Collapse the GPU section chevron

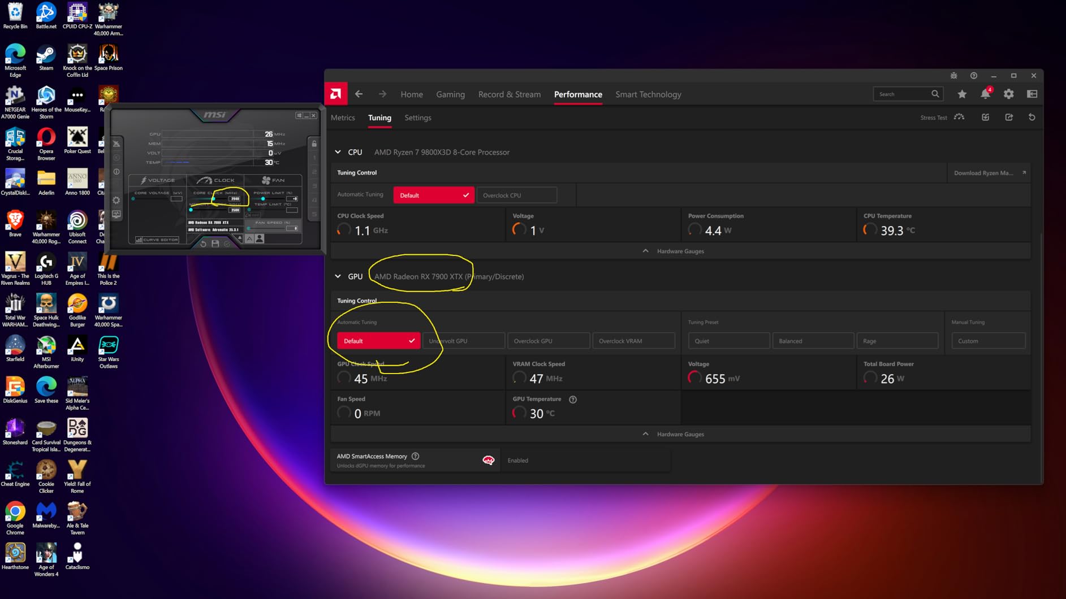[x=338, y=276]
